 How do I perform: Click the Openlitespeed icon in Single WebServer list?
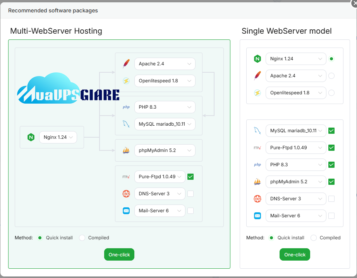(257, 93)
